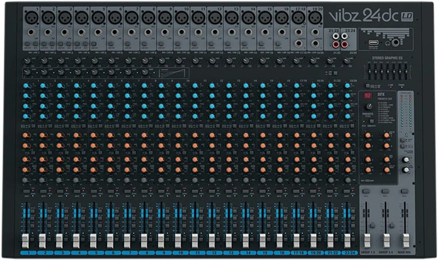The image size is (438, 260).
Task: Toggle the stereo graphic EQ on/off button
Action: click(x=368, y=86)
